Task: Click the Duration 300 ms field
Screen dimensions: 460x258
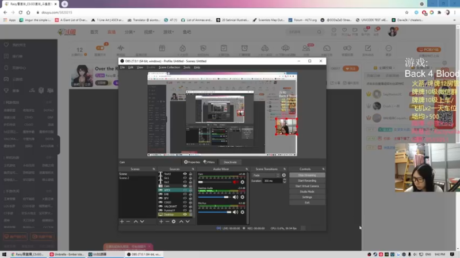Action: click(273, 181)
